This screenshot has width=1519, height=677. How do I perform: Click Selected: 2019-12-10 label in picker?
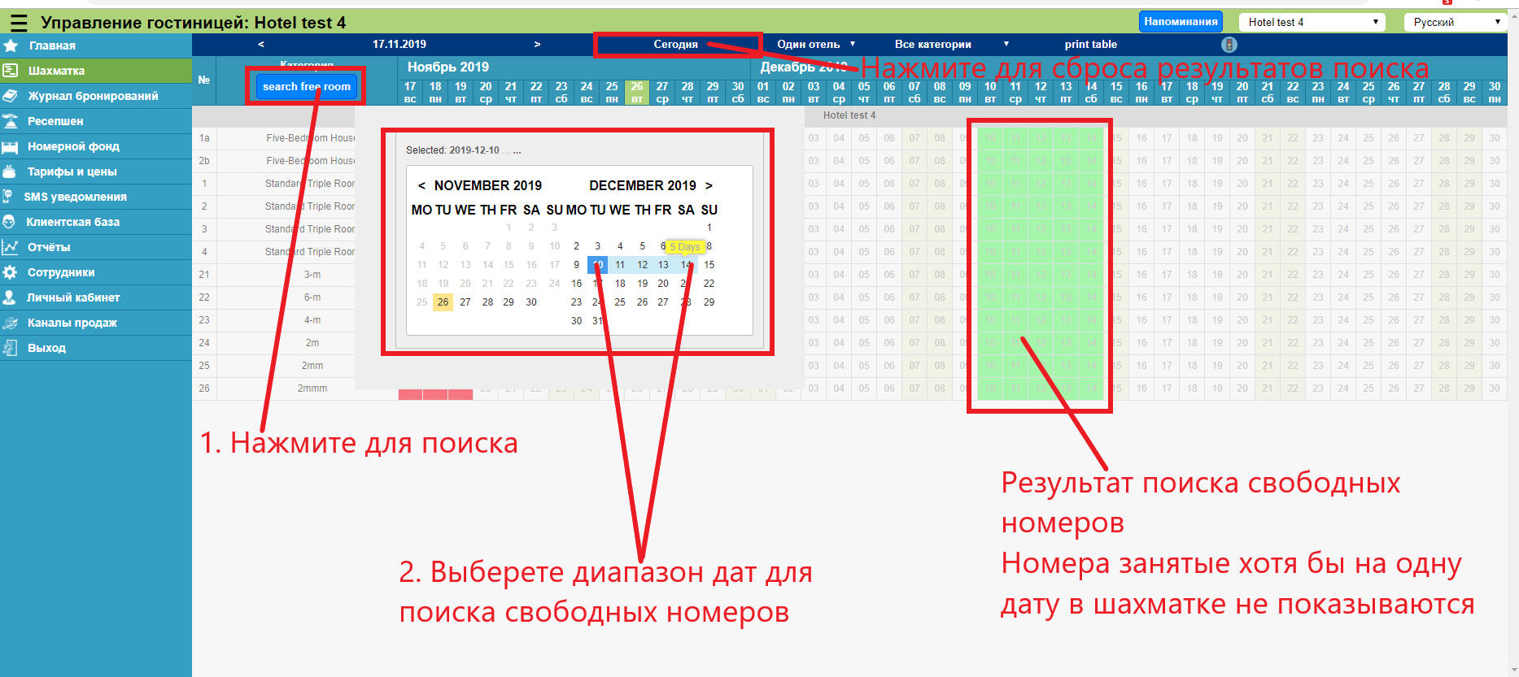464,150
